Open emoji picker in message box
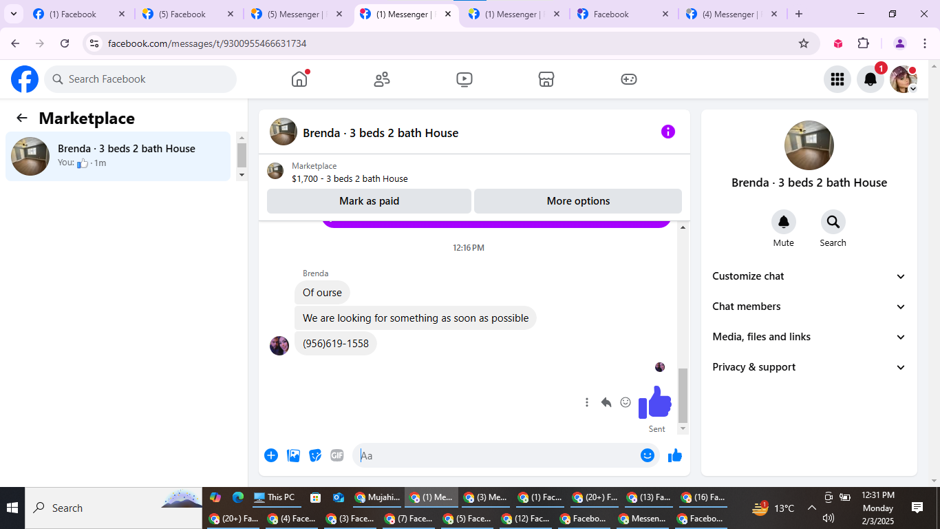This screenshot has width=940, height=529. point(648,455)
